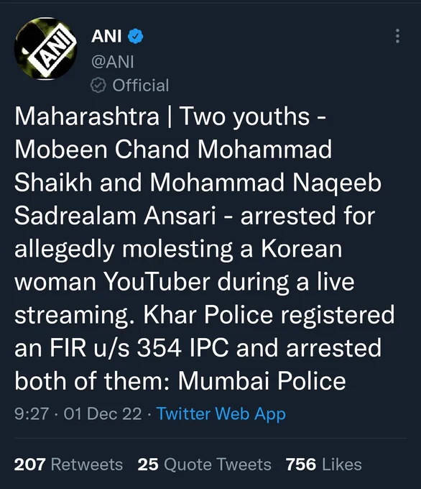Click the word Maharashtra in the tweet
Viewport: 421px width, 489px height.
[x=87, y=116]
